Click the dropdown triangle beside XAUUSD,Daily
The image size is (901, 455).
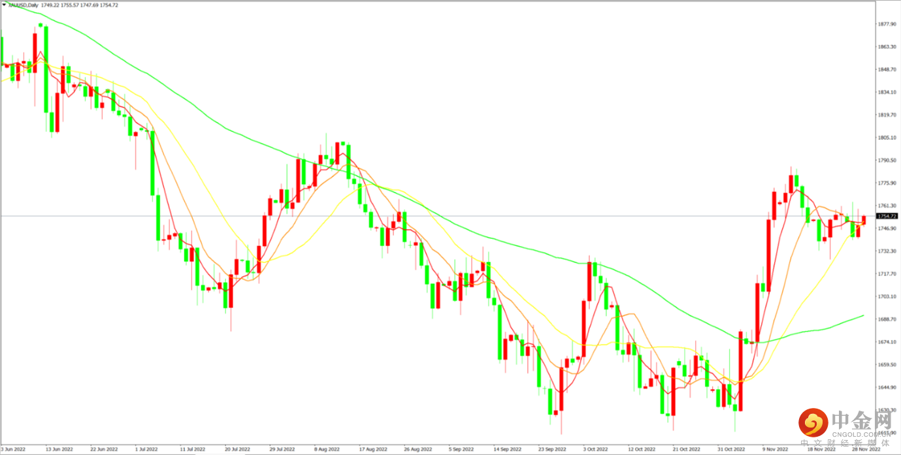(x=4, y=5)
